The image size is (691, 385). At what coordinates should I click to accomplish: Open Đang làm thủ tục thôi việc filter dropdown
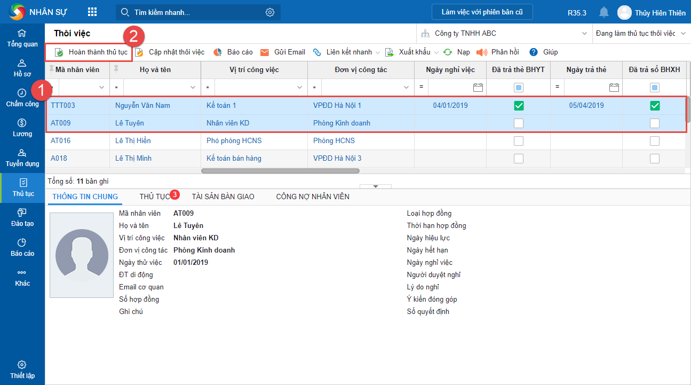pos(684,34)
